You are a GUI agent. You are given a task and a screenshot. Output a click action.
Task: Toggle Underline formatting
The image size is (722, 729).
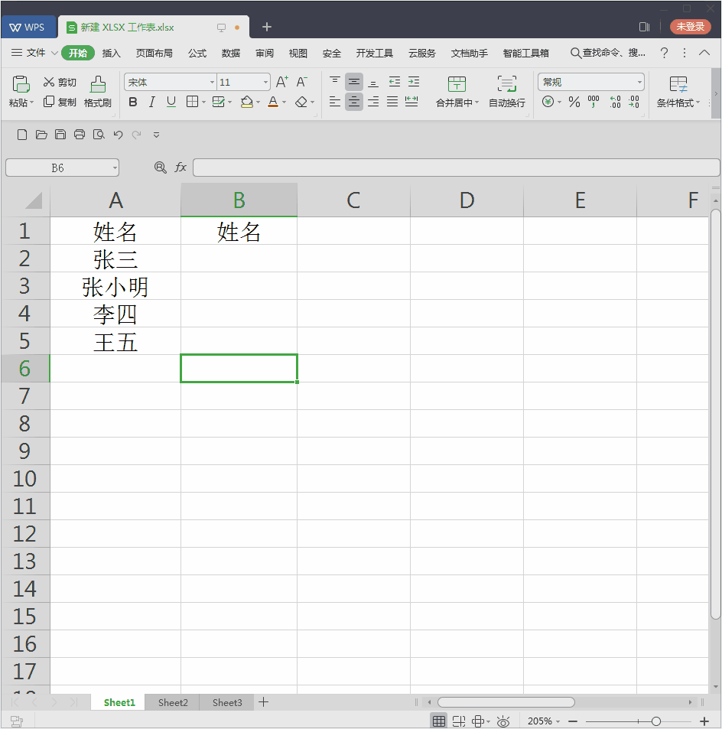coord(171,102)
